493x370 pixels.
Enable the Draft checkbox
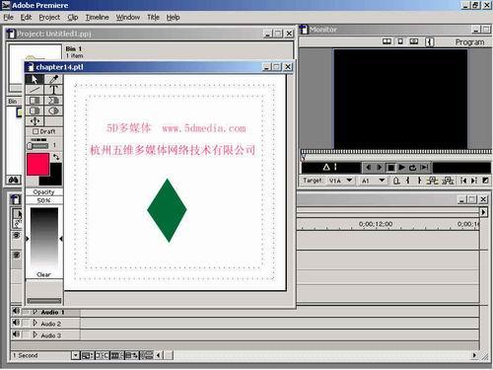pyautogui.click(x=35, y=131)
